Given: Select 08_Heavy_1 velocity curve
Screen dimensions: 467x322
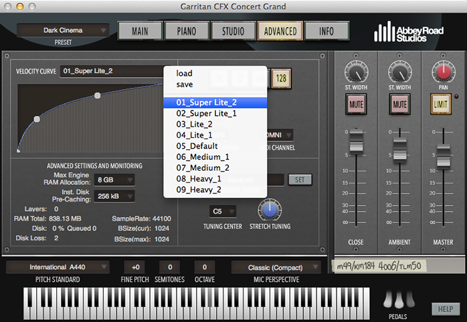Looking at the screenshot, I should coord(215,179).
